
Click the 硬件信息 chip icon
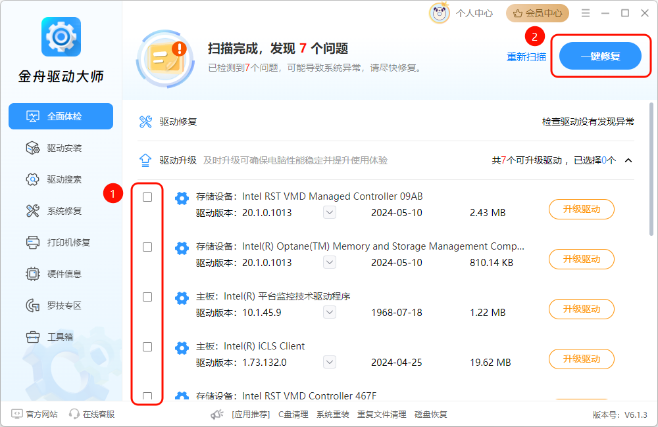click(x=33, y=274)
